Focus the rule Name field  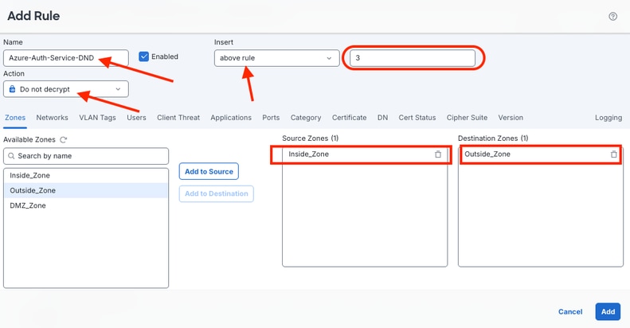pyautogui.click(x=66, y=58)
